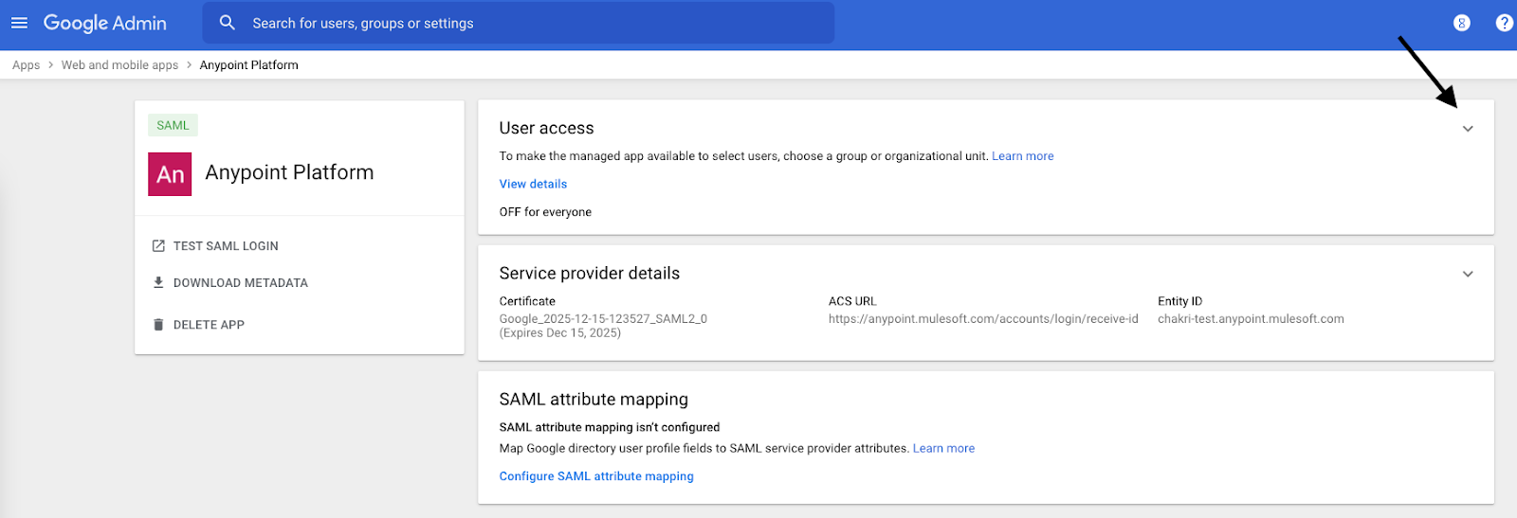Screen dimensions: 1517x518
Task: Open View details link
Action: click(x=533, y=184)
